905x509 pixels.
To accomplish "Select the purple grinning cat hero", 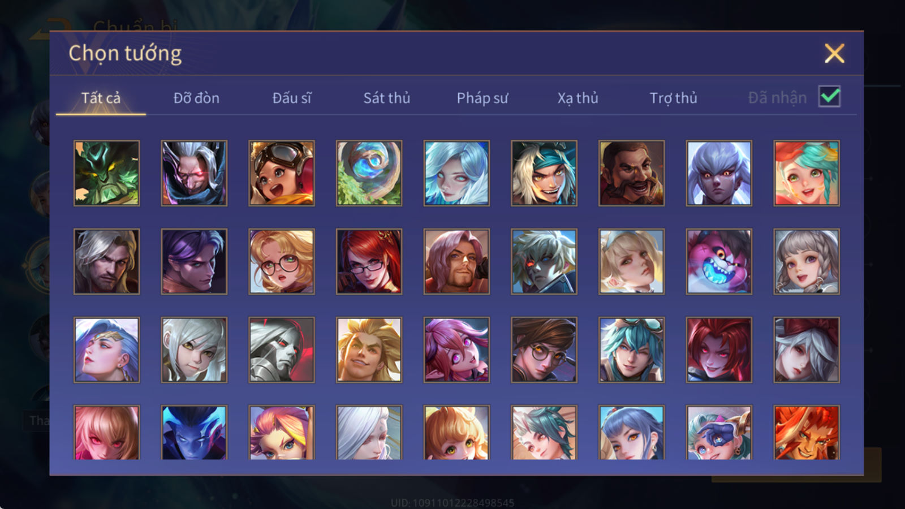I will [x=719, y=261].
